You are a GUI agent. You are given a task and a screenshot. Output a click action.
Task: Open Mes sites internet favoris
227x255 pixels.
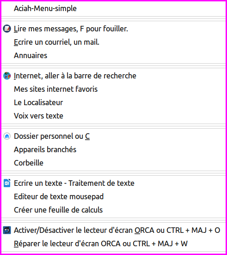114,89
